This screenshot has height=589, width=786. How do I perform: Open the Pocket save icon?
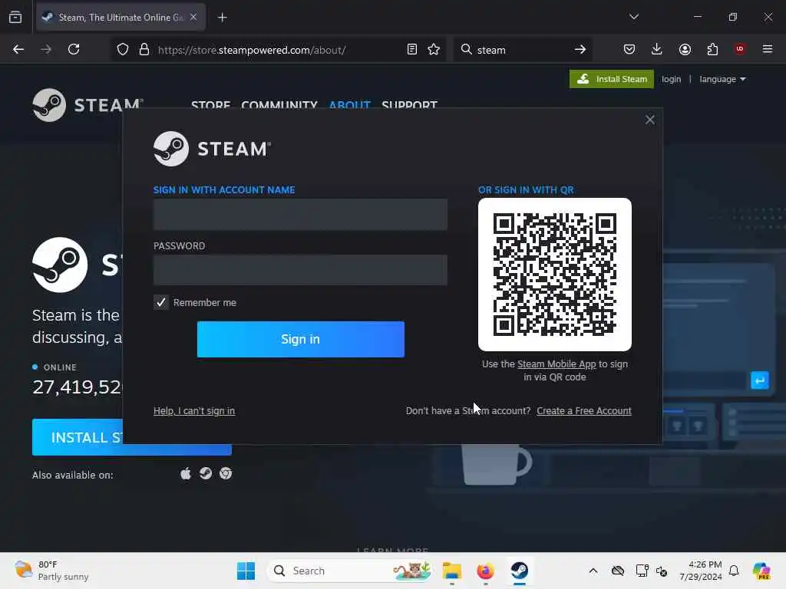629,49
